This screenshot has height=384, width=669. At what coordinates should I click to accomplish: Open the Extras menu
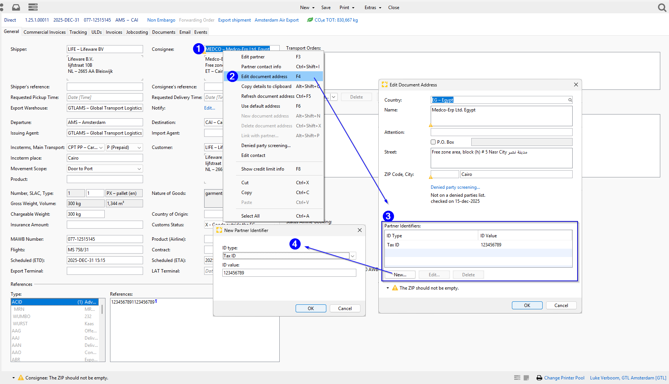373,8
